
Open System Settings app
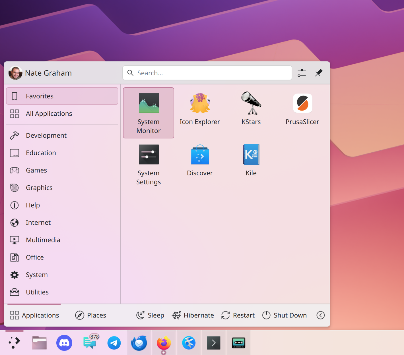coord(149,164)
